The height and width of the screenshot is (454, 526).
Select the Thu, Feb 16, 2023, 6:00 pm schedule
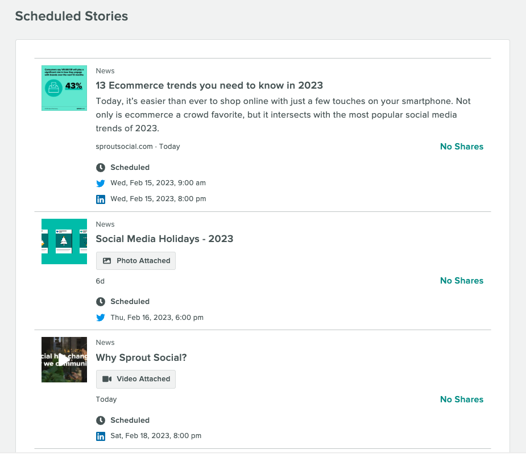pos(157,318)
